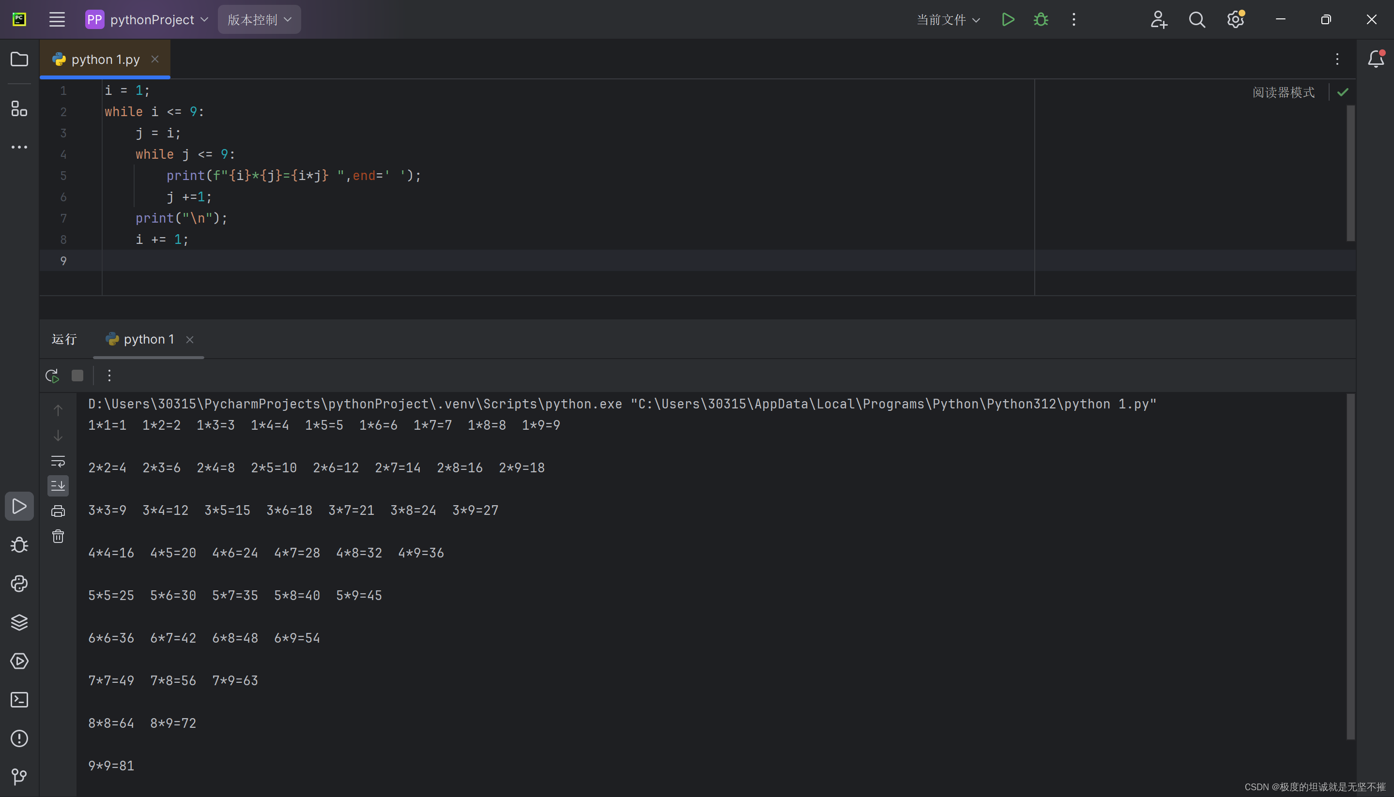
Task: Close the python 1 run tab
Action: coord(189,339)
